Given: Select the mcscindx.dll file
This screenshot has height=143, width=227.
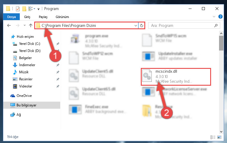Looking at the screenshot, I should pos(176,77).
